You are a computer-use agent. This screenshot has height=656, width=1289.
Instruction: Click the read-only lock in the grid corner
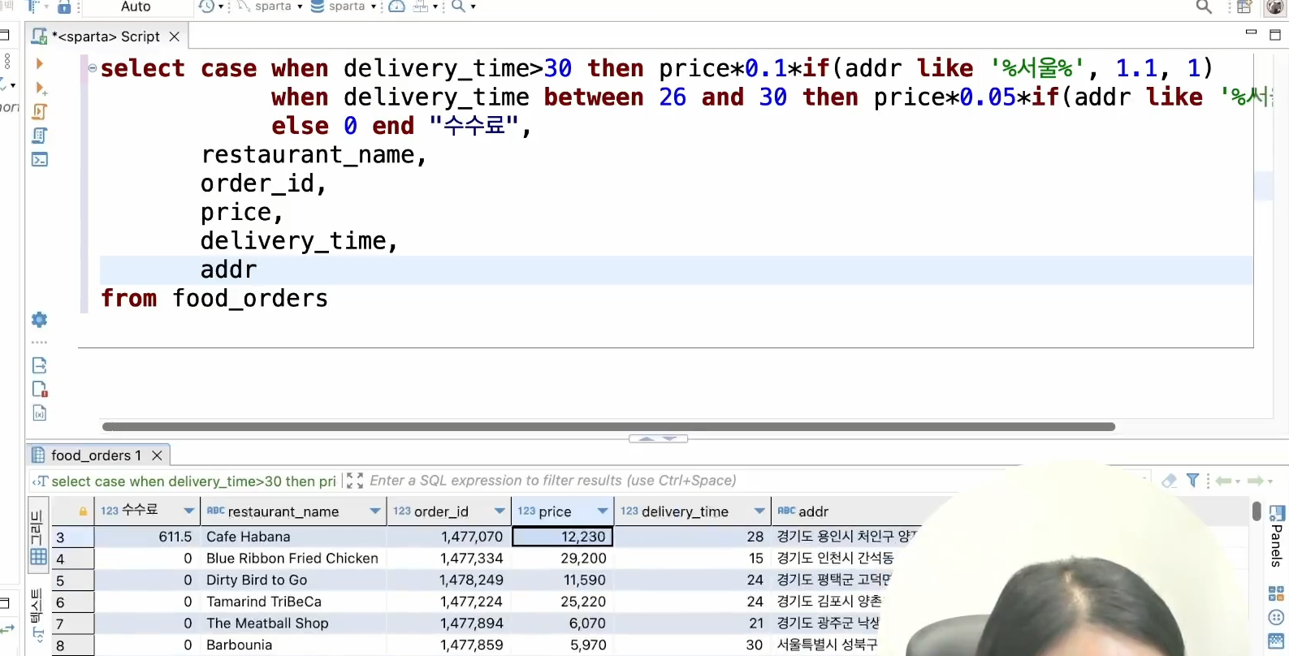click(83, 511)
